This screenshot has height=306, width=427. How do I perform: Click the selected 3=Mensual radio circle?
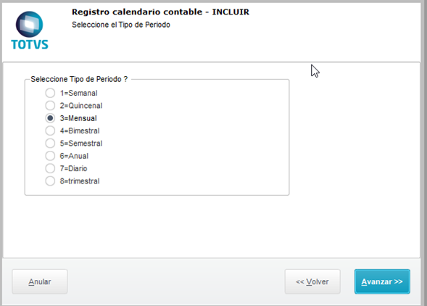(50, 118)
